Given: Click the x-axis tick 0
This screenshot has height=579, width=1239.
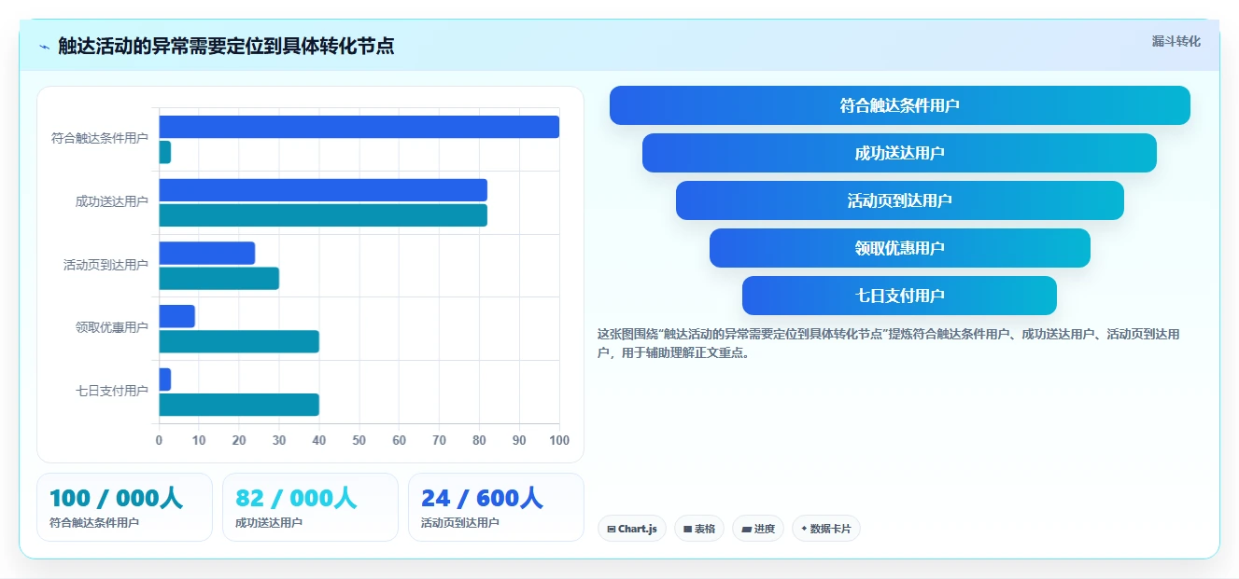Looking at the screenshot, I should point(159,440).
